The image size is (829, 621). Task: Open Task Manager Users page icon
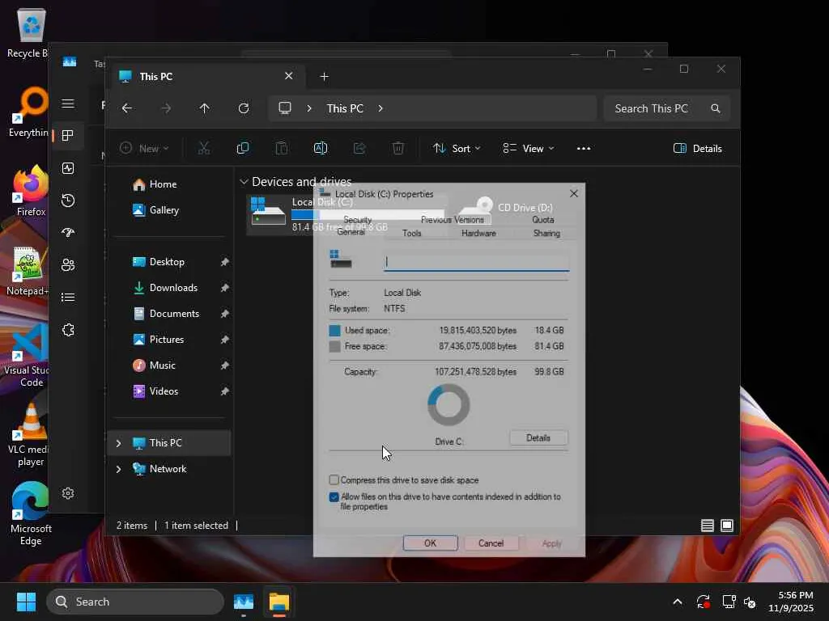[x=68, y=264]
